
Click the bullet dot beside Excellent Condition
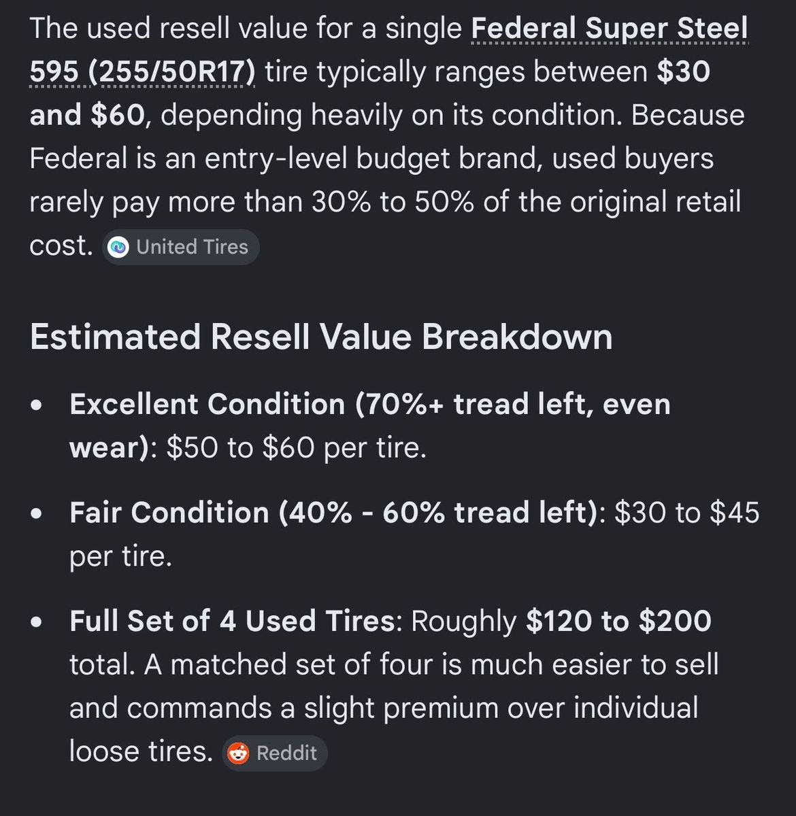[x=38, y=405]
